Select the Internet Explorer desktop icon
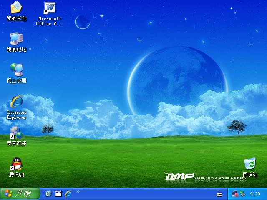 coord(16,101)
